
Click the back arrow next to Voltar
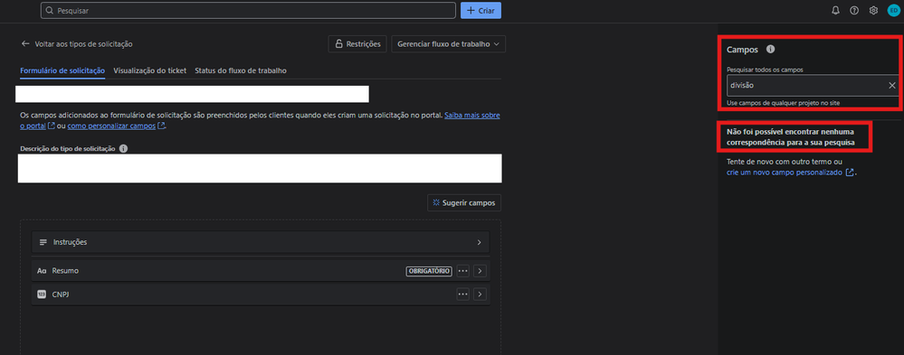(x=24, y=43)
